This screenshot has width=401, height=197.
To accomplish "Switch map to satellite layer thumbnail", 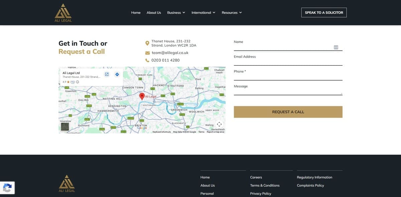I will (x=65, y=127).
